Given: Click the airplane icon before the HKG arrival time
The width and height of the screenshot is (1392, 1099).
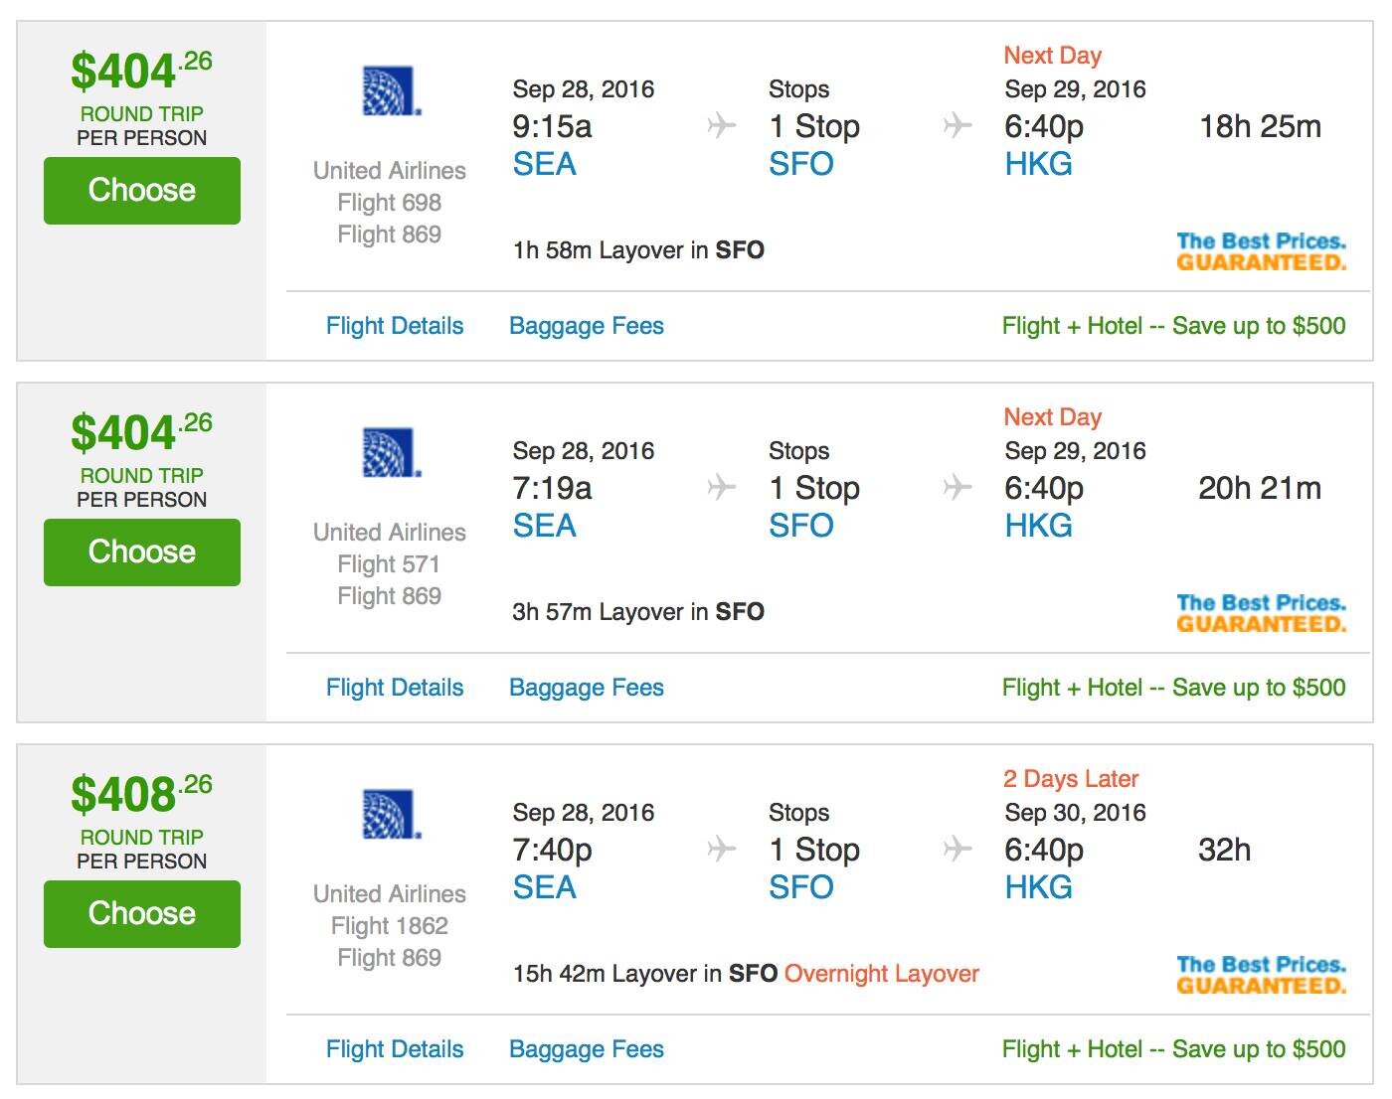Looking at the screenshot, I should (x=957, y=125).
